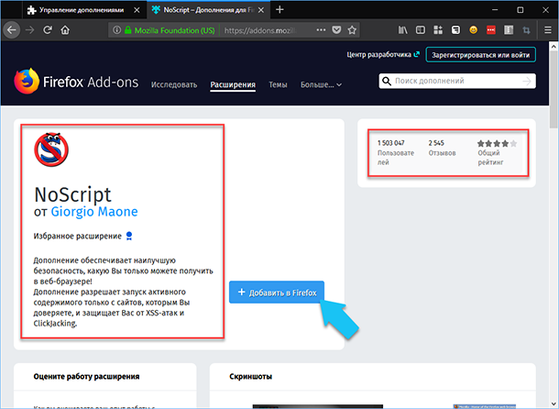The height and width of the screenshot is (409, 559).
Task: Go back with the browser back arrow
Action: [11, 30]
